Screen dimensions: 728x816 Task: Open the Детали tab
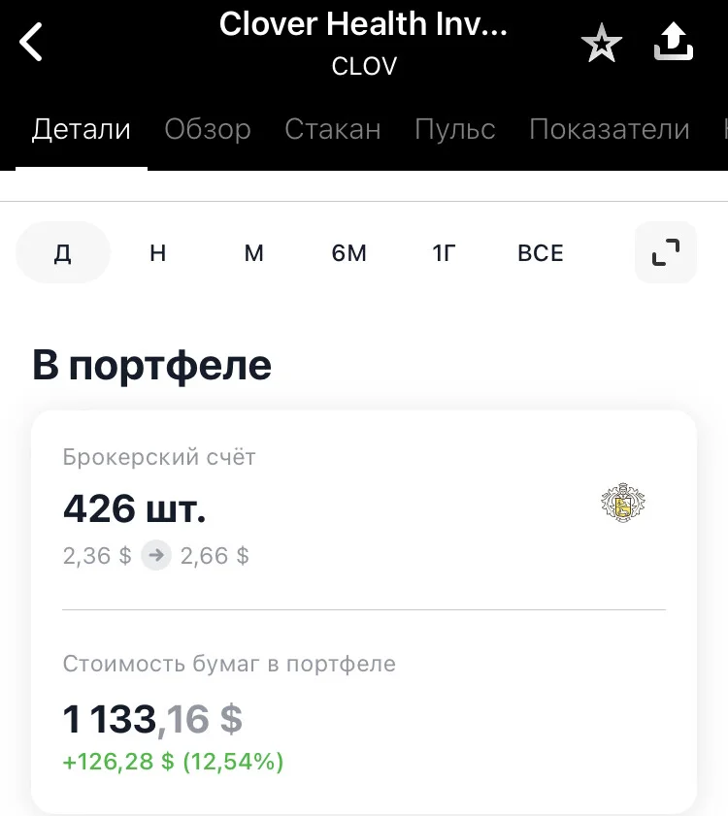pos(82,129)
